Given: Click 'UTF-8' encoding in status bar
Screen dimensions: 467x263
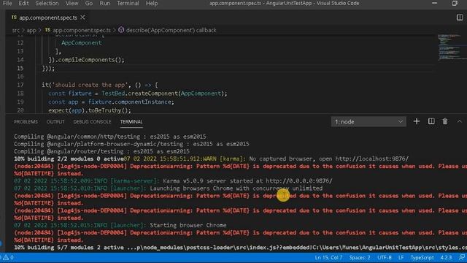Looking at the screenshot, I should click(x=385, y=257).
